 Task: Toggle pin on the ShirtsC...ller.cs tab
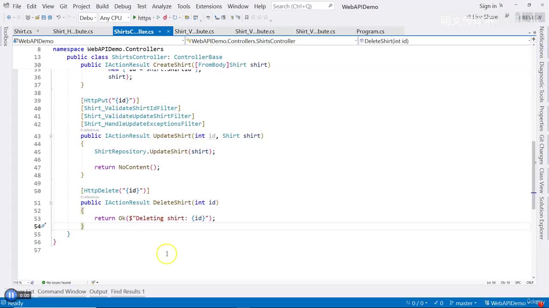pyautogui.click(x=160, y=31)
